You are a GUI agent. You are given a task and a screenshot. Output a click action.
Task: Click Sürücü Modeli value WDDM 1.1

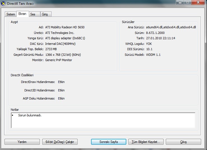[x=153, y=55]
